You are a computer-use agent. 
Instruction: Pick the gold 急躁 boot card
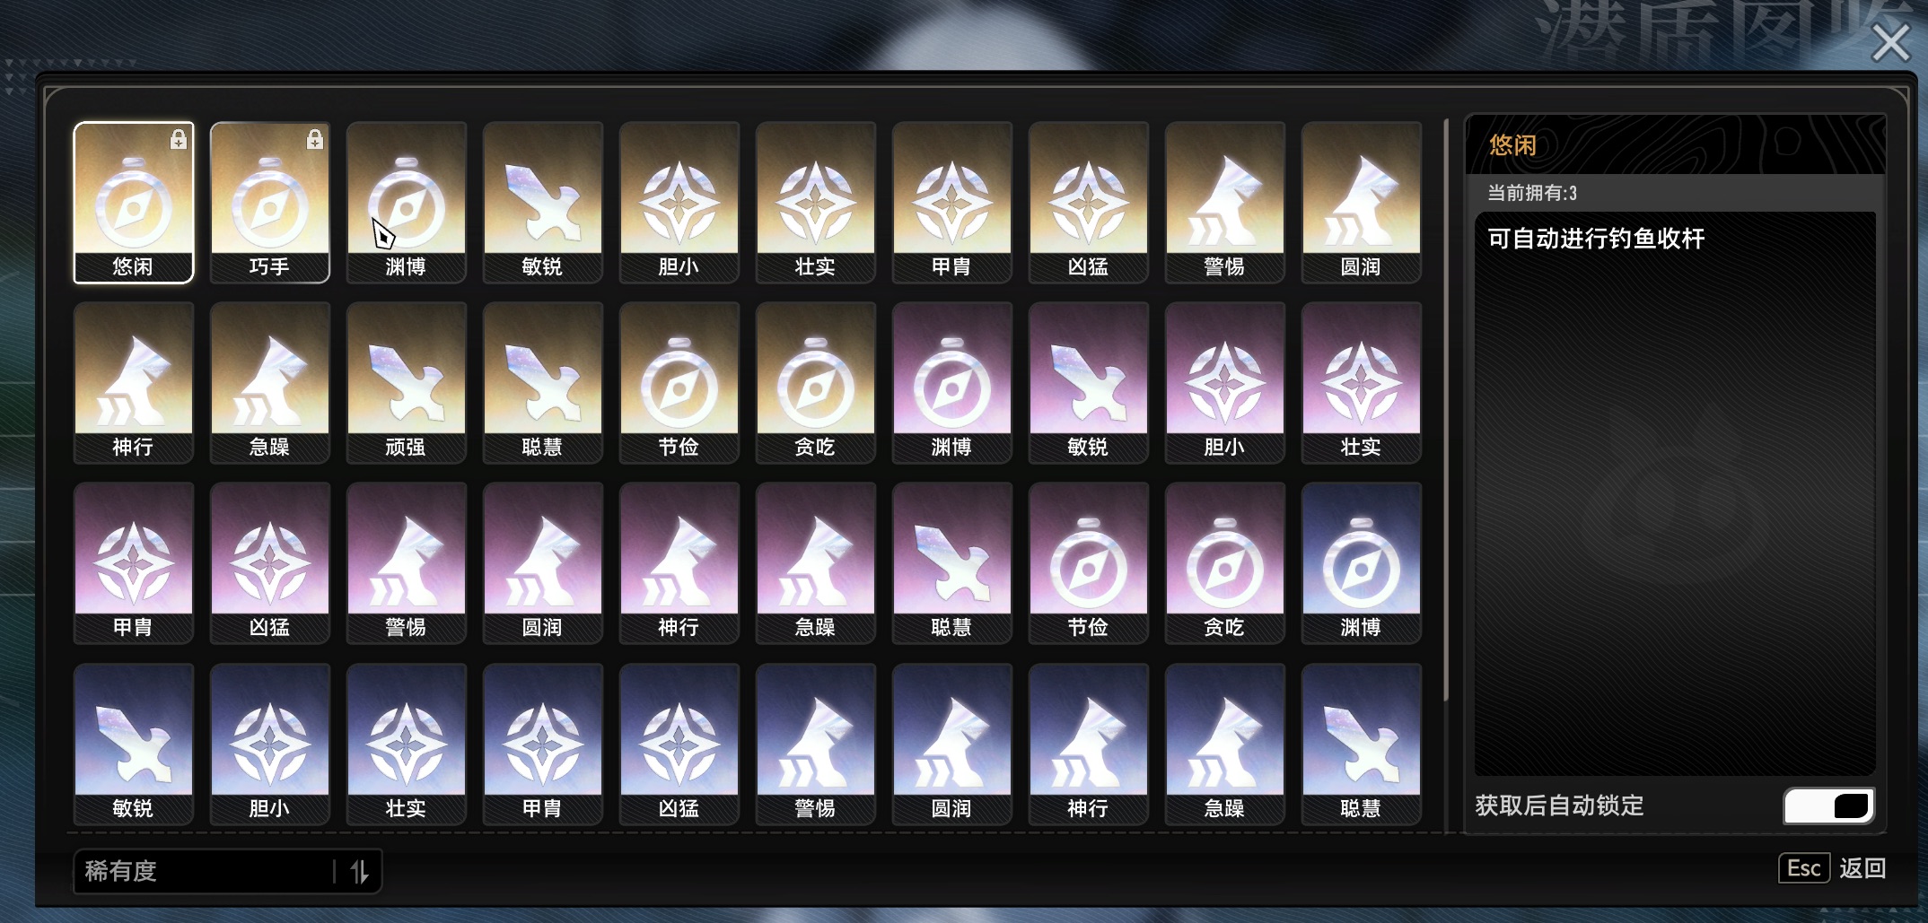coord(269,383)
